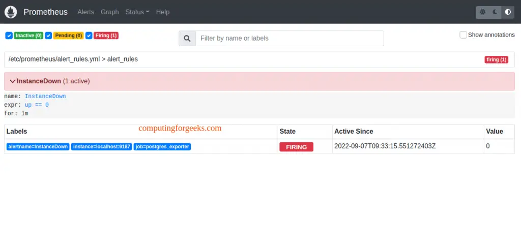Click the Prometheus brand title
The width and height of the screenshot is (521, 248).
pos(45,12)
